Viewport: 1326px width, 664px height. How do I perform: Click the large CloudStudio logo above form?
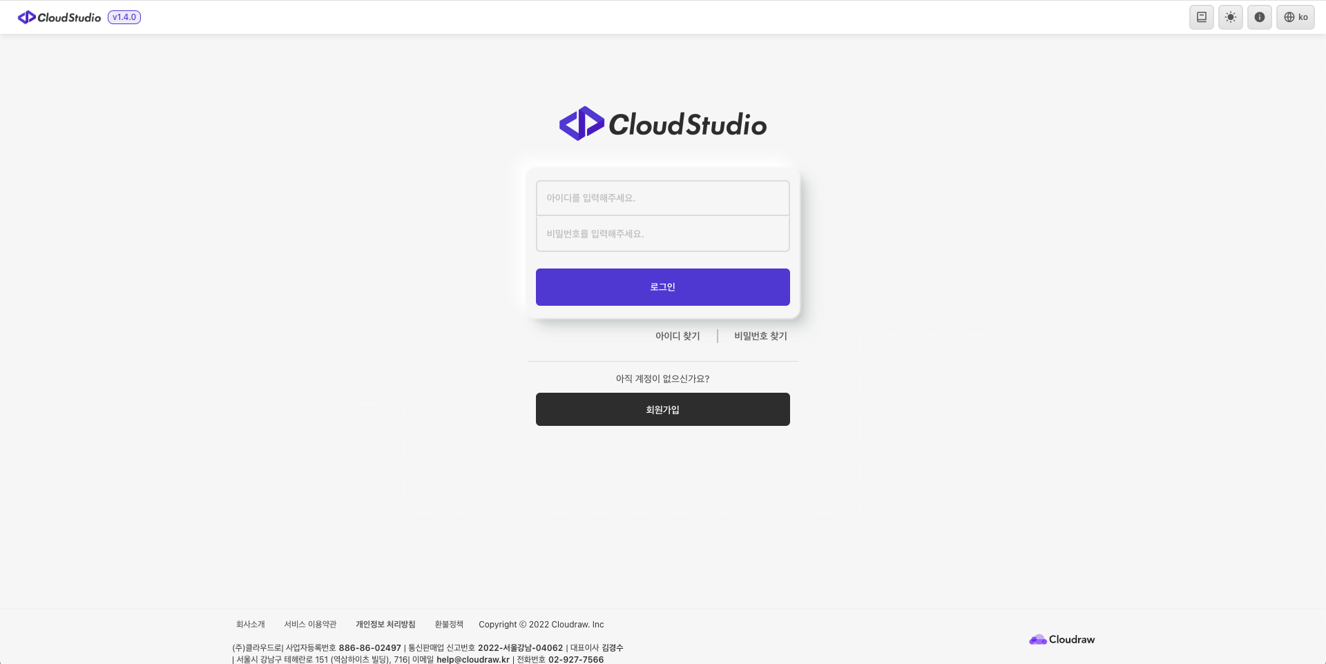(x=662, y=124)
